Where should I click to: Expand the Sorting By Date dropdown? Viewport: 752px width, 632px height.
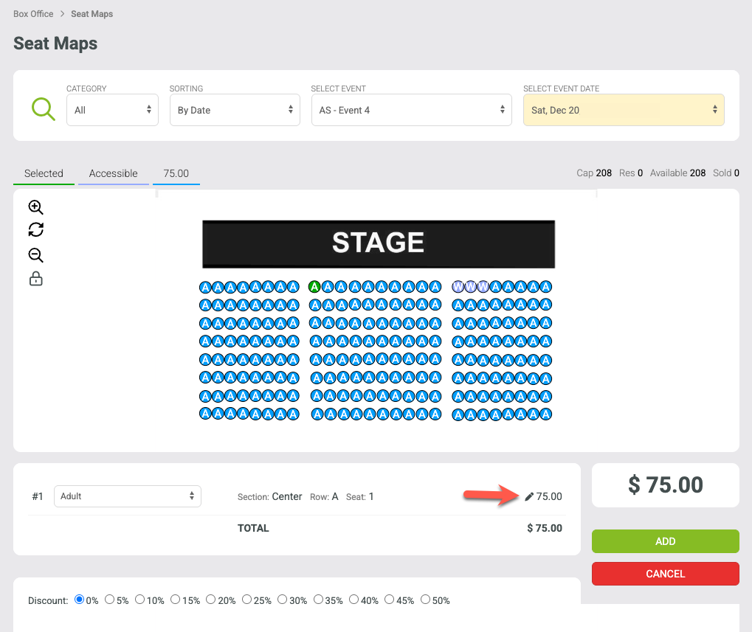click(x=235, y=110)
